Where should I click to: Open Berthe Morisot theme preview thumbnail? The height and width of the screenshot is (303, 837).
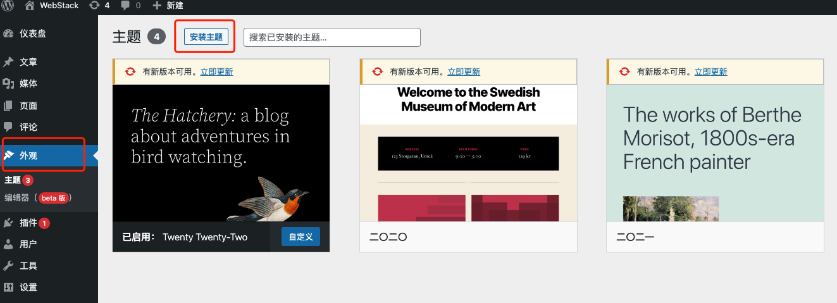click(715, 153)
